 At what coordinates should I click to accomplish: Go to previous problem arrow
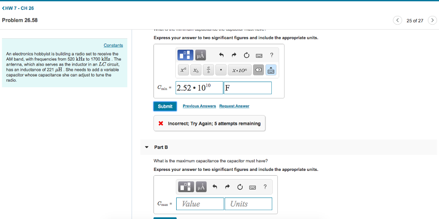click(397, 21)
